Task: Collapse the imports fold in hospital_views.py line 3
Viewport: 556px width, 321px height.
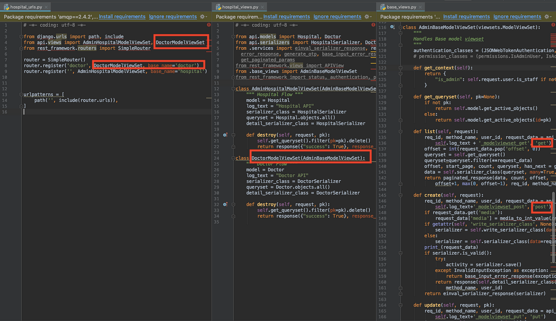Action: click(x=234, y=37)
